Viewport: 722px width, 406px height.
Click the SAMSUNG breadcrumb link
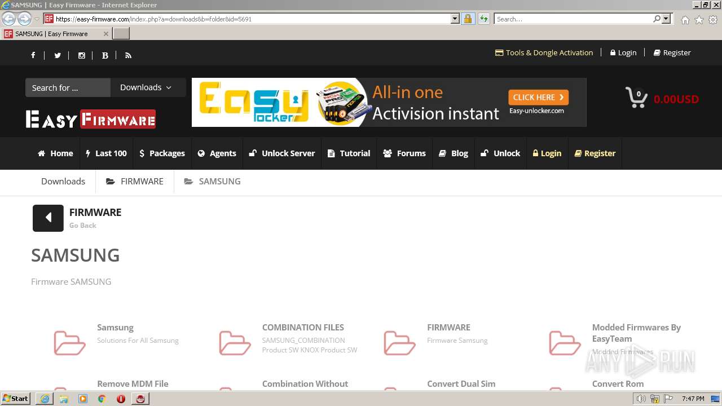tap(213, 182)
